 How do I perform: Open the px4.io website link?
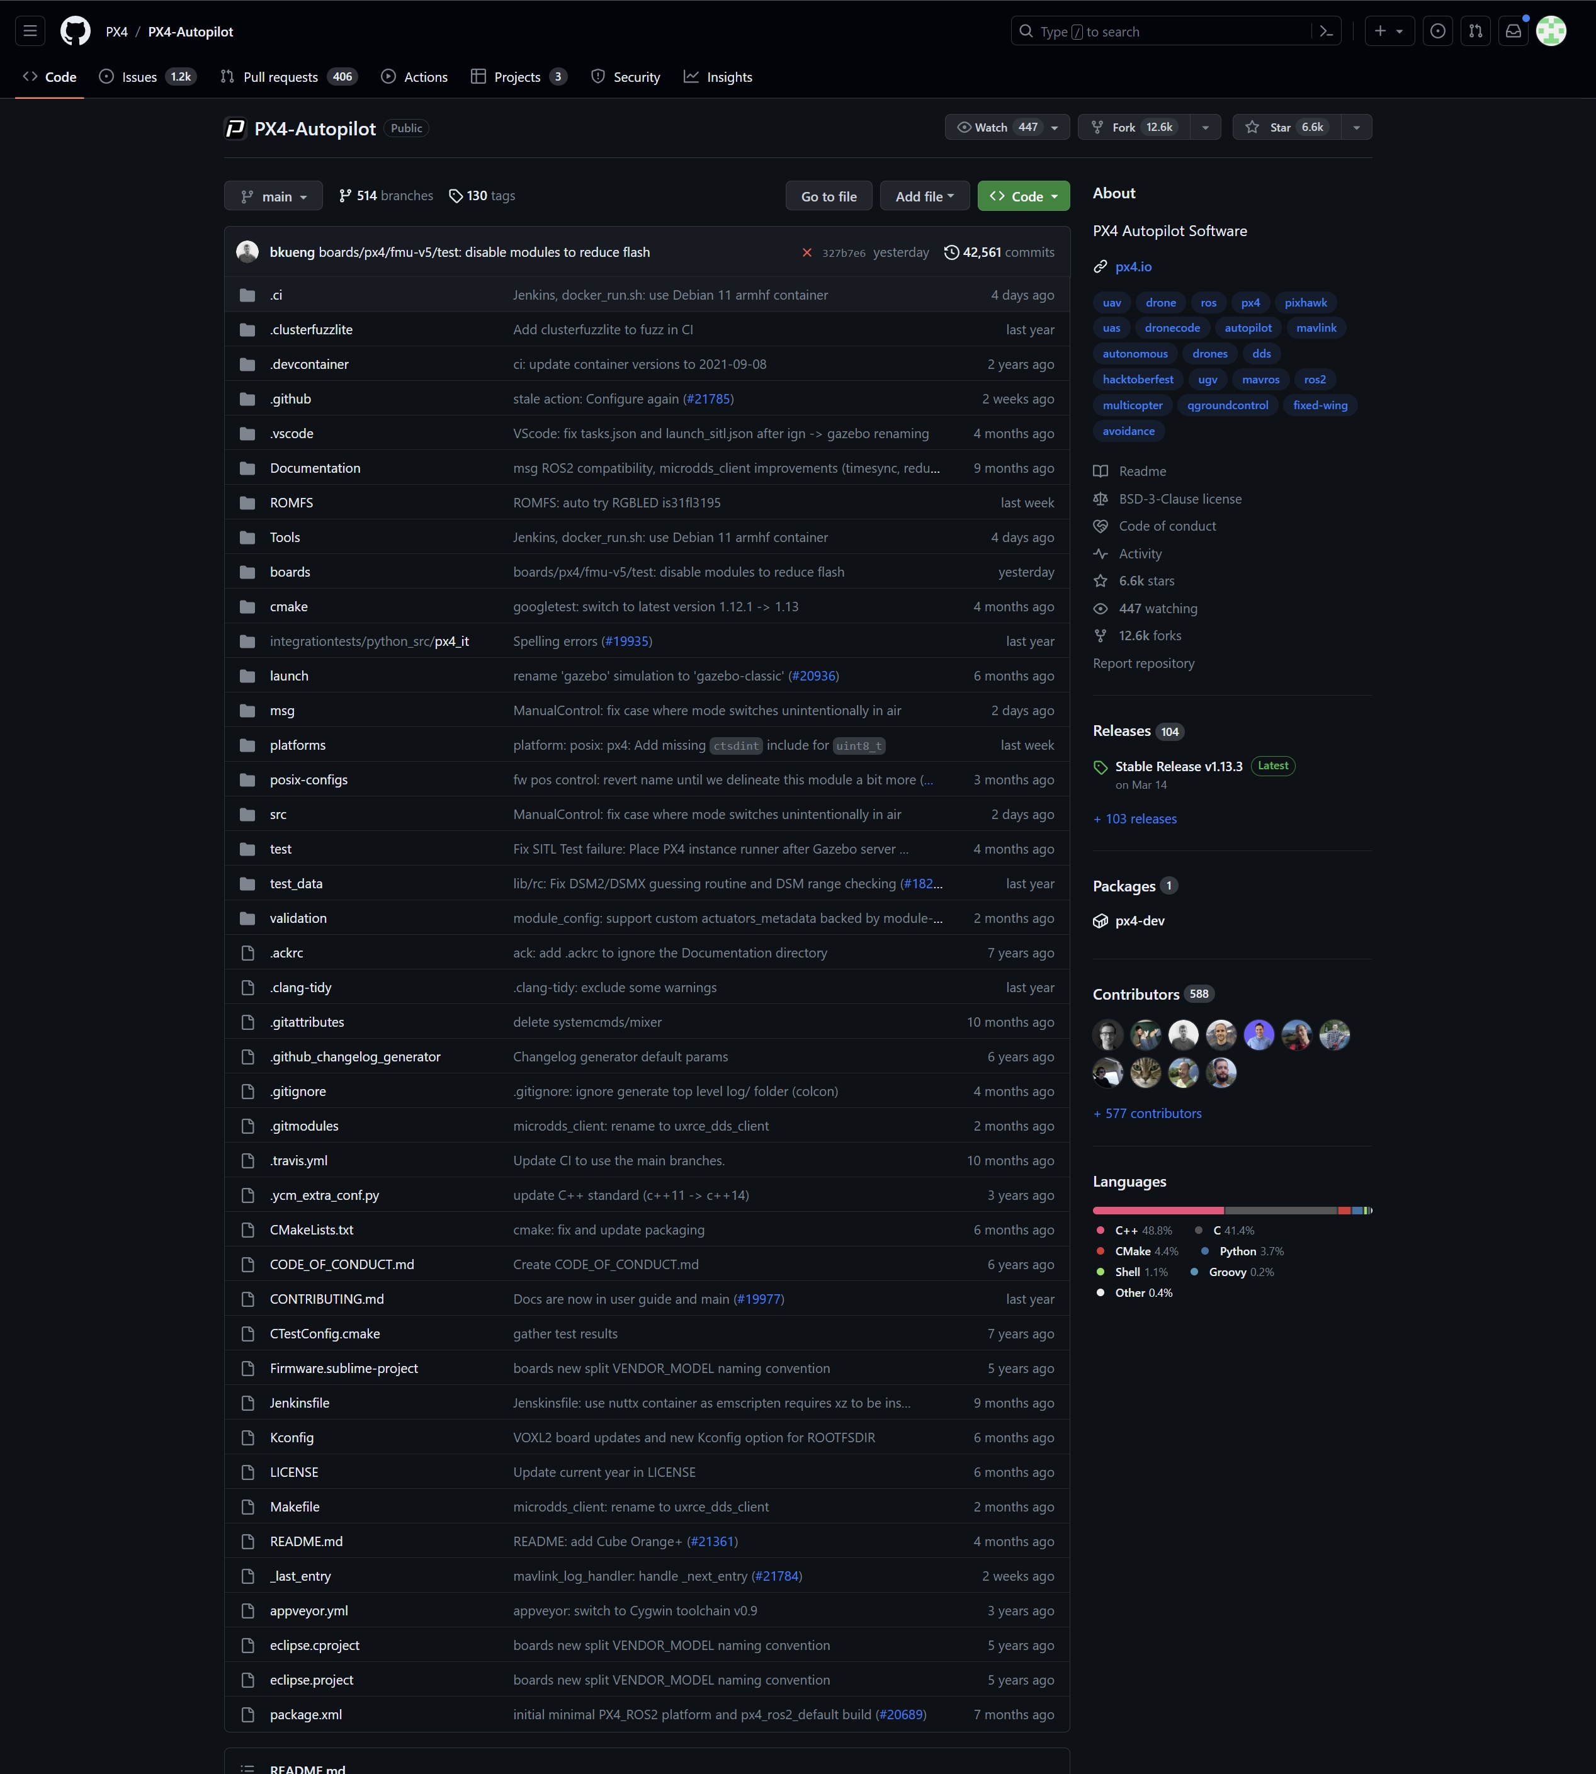click(x=1133, y=266)
